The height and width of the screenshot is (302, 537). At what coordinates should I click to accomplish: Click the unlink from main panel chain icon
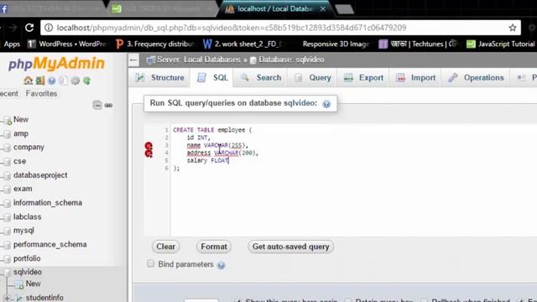108,105
